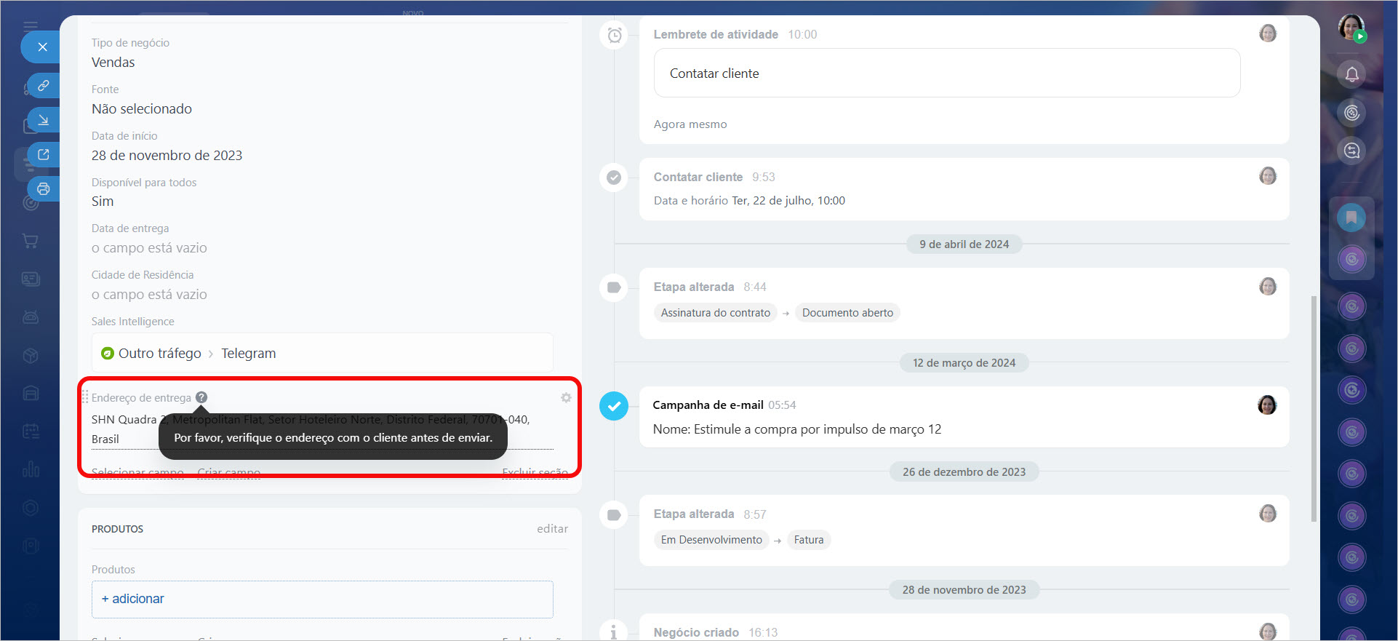Click the blue check mark for Campanha de e-mail

click(614, 406)
